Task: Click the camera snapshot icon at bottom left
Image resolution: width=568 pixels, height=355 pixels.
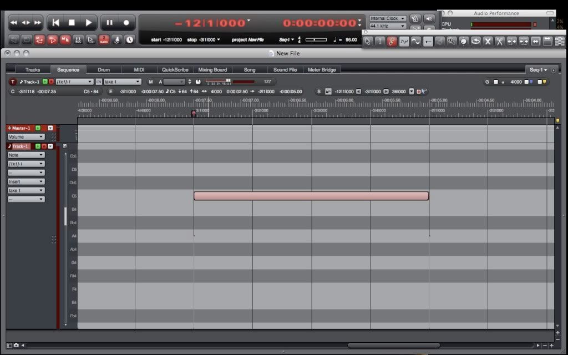Action: click(x=16, y=345)
